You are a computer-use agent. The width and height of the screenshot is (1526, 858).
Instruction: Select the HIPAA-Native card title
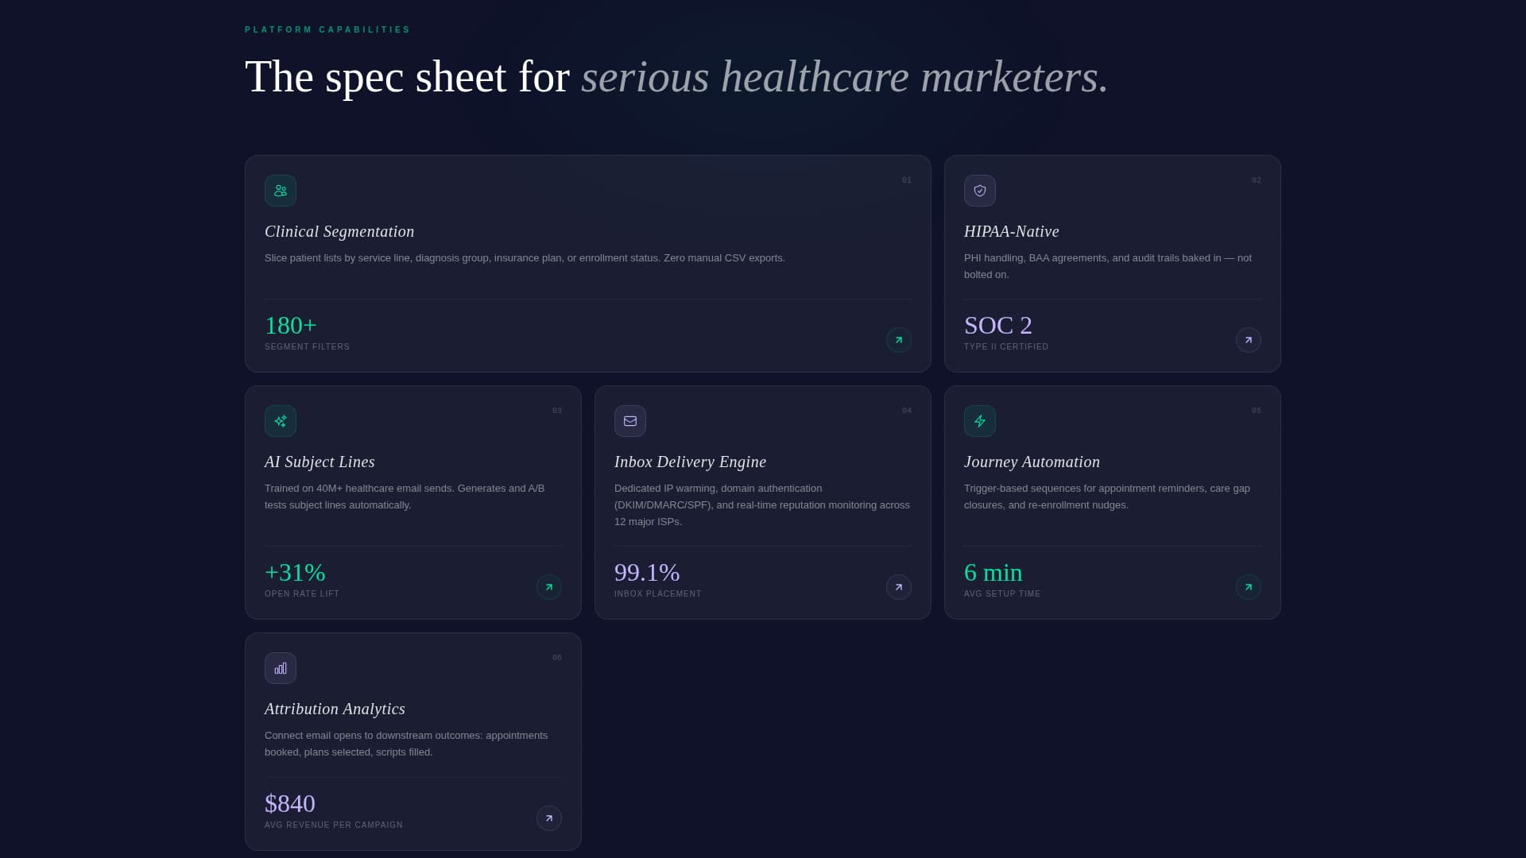coord(1012,231)
